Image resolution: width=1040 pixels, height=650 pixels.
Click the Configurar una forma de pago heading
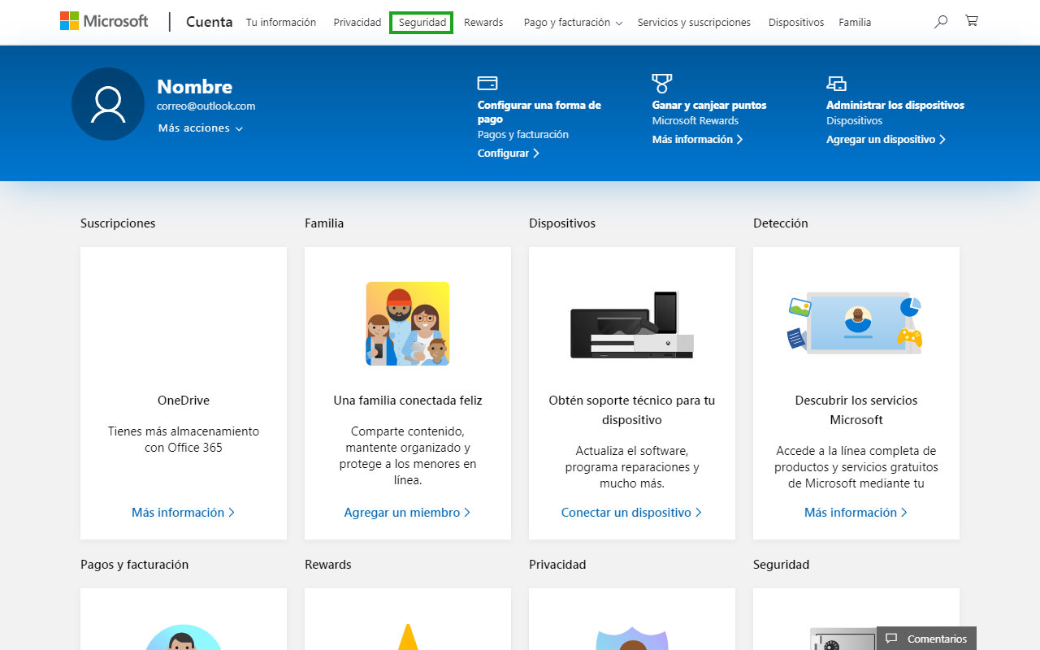point(539,112)
